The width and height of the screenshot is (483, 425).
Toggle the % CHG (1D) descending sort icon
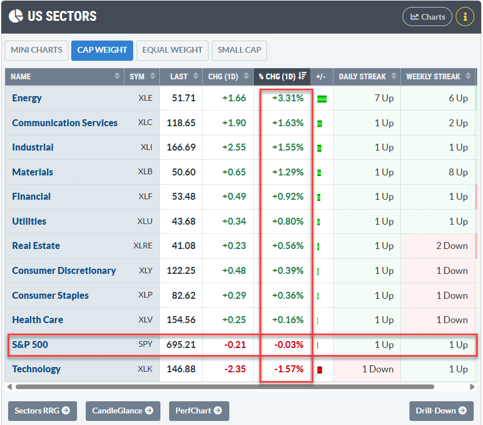point(302,76)
